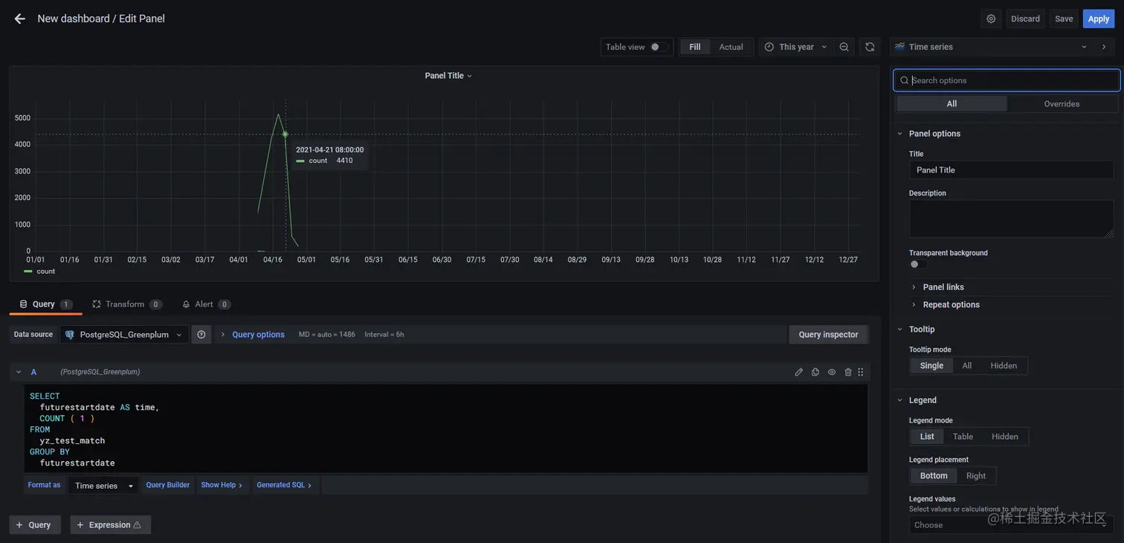Screen dimensions: 1124x543
Task: Toggle query A visibility eye icon
Action: [x=832, y=372]
